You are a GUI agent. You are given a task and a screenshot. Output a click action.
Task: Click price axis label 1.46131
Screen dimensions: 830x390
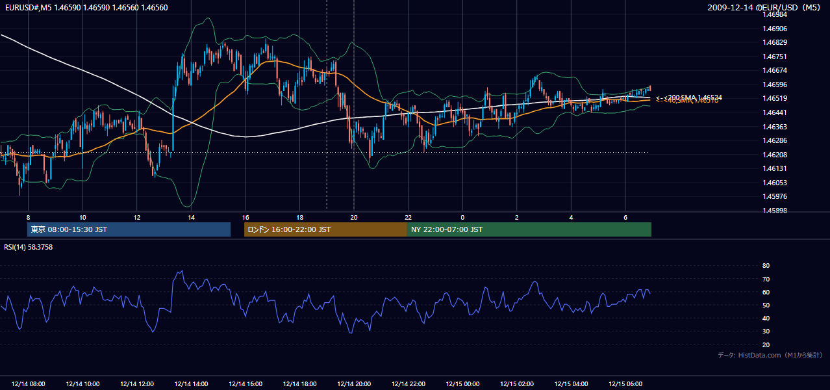[774, 168]
